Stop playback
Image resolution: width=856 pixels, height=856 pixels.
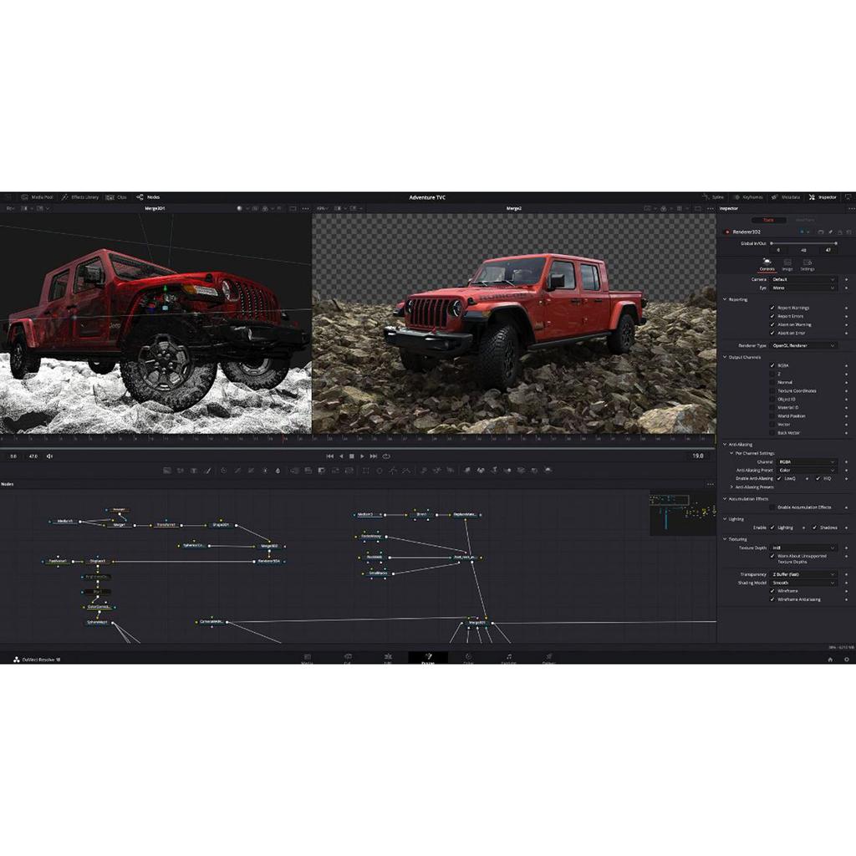click(352, 456)
